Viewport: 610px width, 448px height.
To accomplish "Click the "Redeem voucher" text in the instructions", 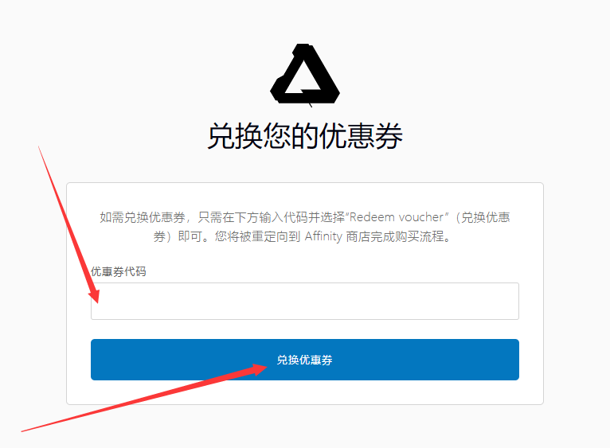I will [397, 217].
